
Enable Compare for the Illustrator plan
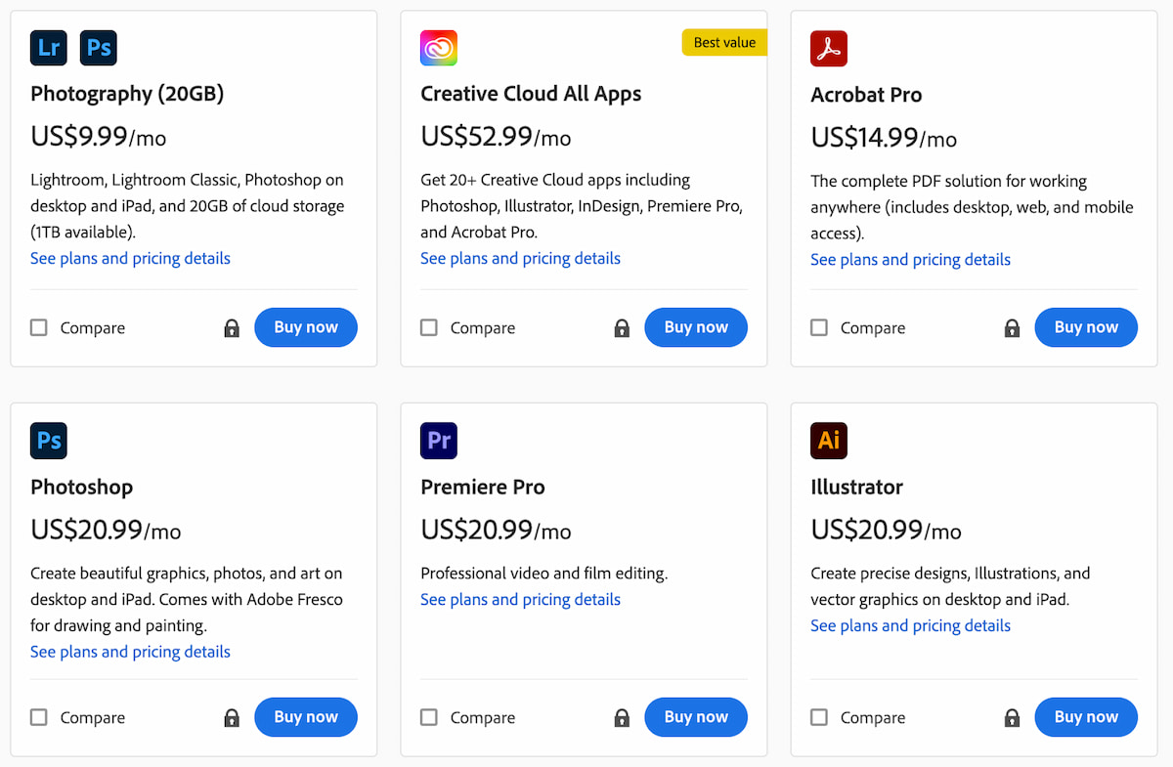coord(818,716)
